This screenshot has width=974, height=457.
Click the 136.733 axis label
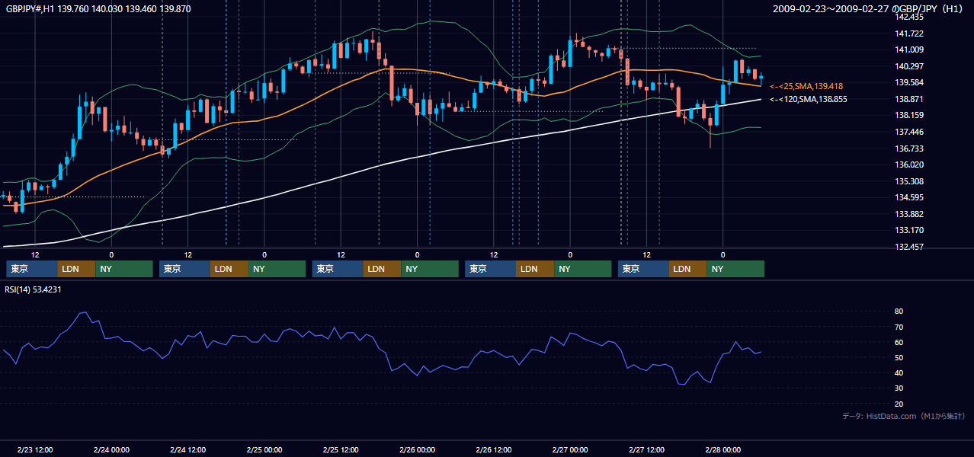(908, 149)
